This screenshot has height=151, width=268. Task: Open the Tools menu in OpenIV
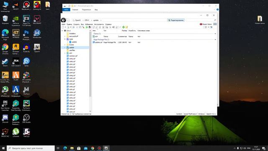pos(99,24)
